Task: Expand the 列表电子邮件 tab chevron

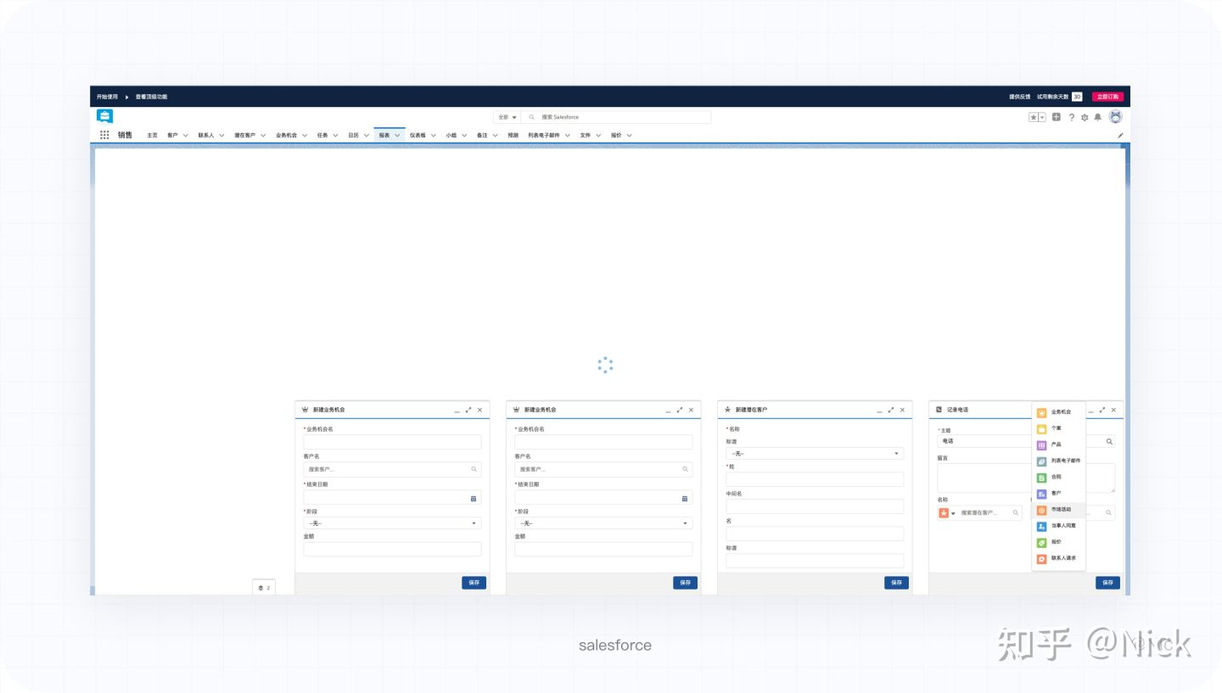Action: (x=567, y=135)
